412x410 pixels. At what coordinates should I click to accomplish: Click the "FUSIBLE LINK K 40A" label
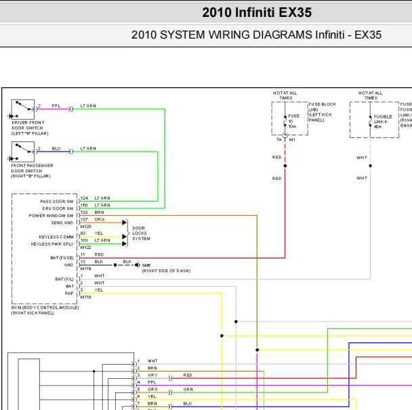pos(383,122)
